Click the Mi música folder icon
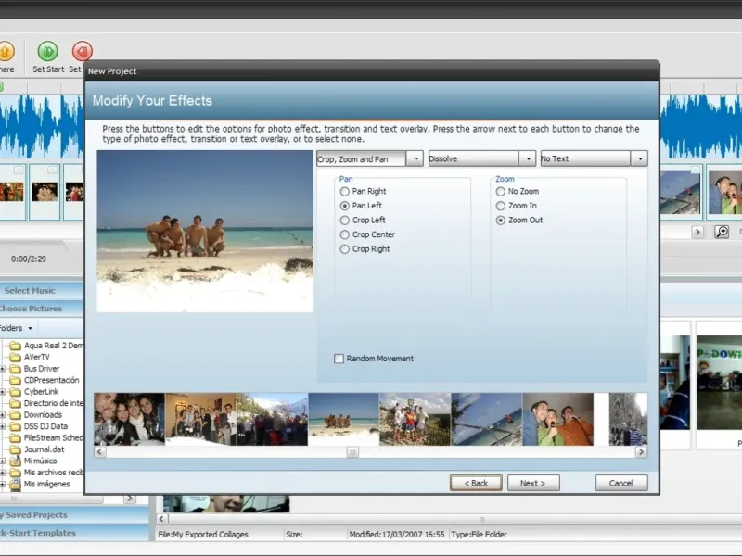The width and height of the screenshot is (742, 556). 15,461
